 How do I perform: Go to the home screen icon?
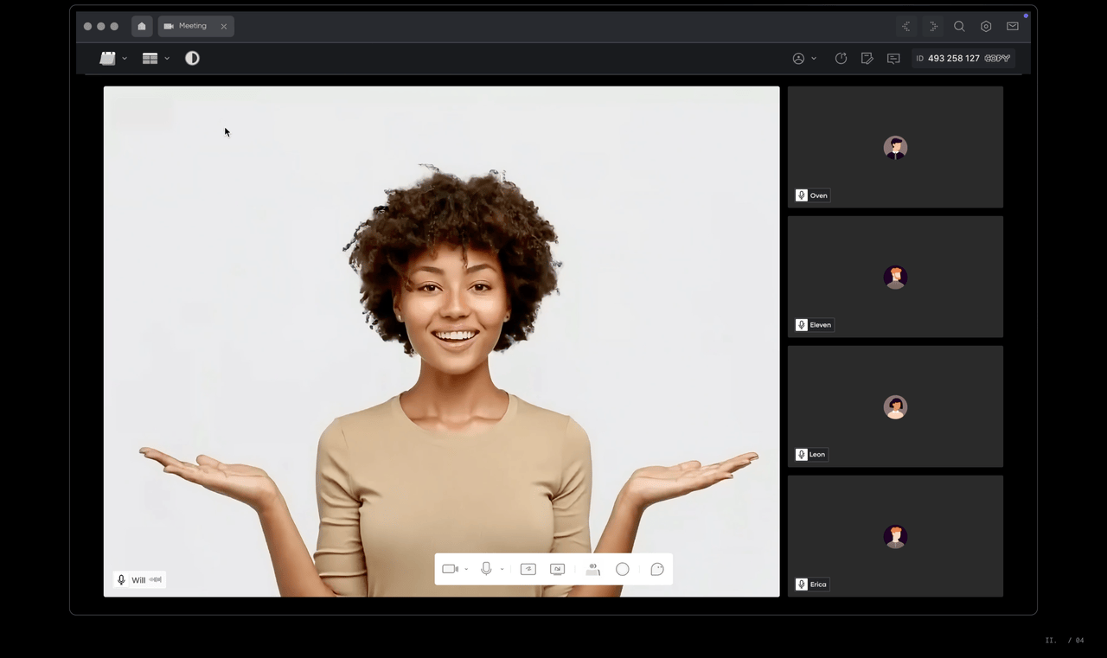[x=142, y=26]
